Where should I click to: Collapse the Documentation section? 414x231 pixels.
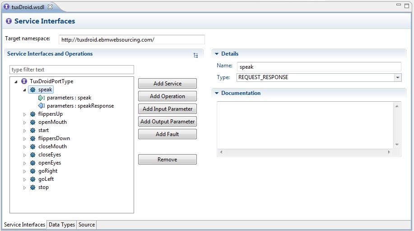click(216, 93)
